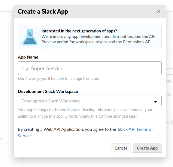Click the 'App Name' label
Screen dimensions: 173x167
tap(28, 57)
